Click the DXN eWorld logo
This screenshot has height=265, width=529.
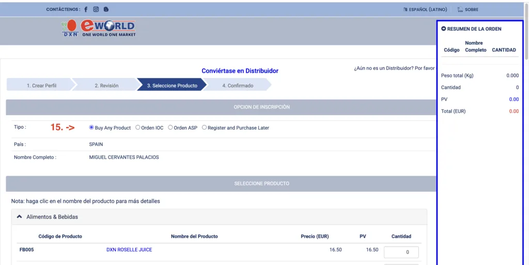(x=98, y=28)
